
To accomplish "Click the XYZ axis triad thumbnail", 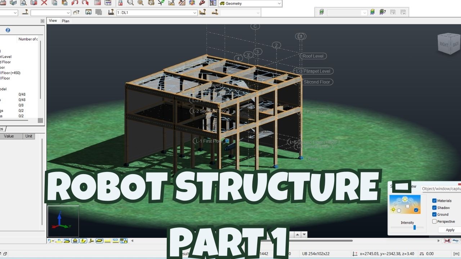I will 63,221.
